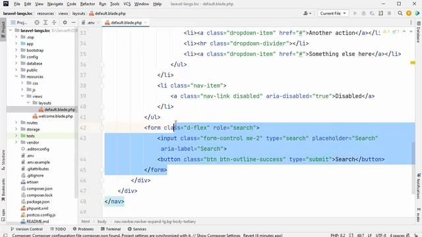422x237 pixels.
Task: Click the views breadcrumb in navigation bar
Action: [63, 13]
